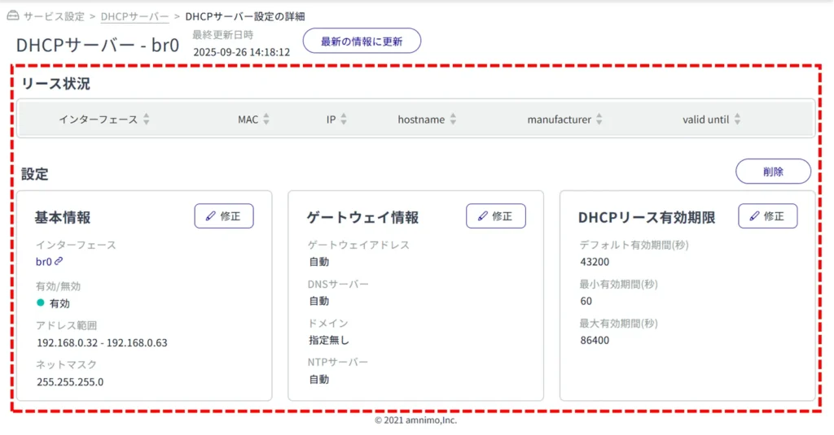Image resolution: width=834 pixels, height=435 pixels.
Task: Click the hostname column header text
Action: (421, 120)
